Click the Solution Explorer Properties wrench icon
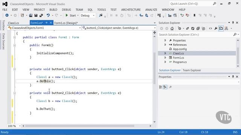Viewport: 241px width, 135px height. coord(216,28)
